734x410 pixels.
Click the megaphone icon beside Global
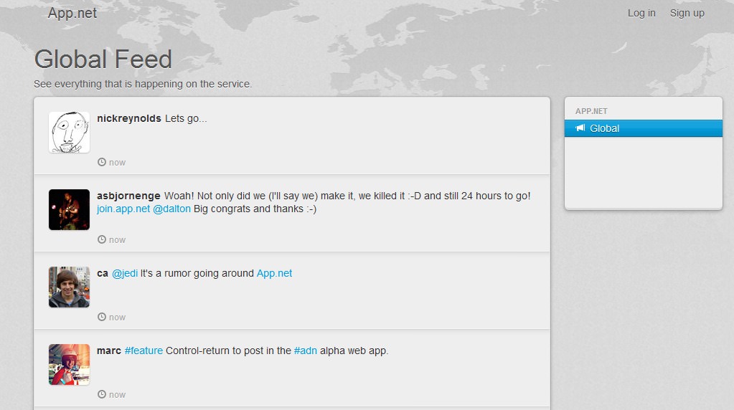(580, 128)
